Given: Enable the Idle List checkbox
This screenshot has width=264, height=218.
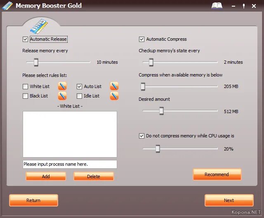Looking at the screenshot, I should click(x=79, y=96).
